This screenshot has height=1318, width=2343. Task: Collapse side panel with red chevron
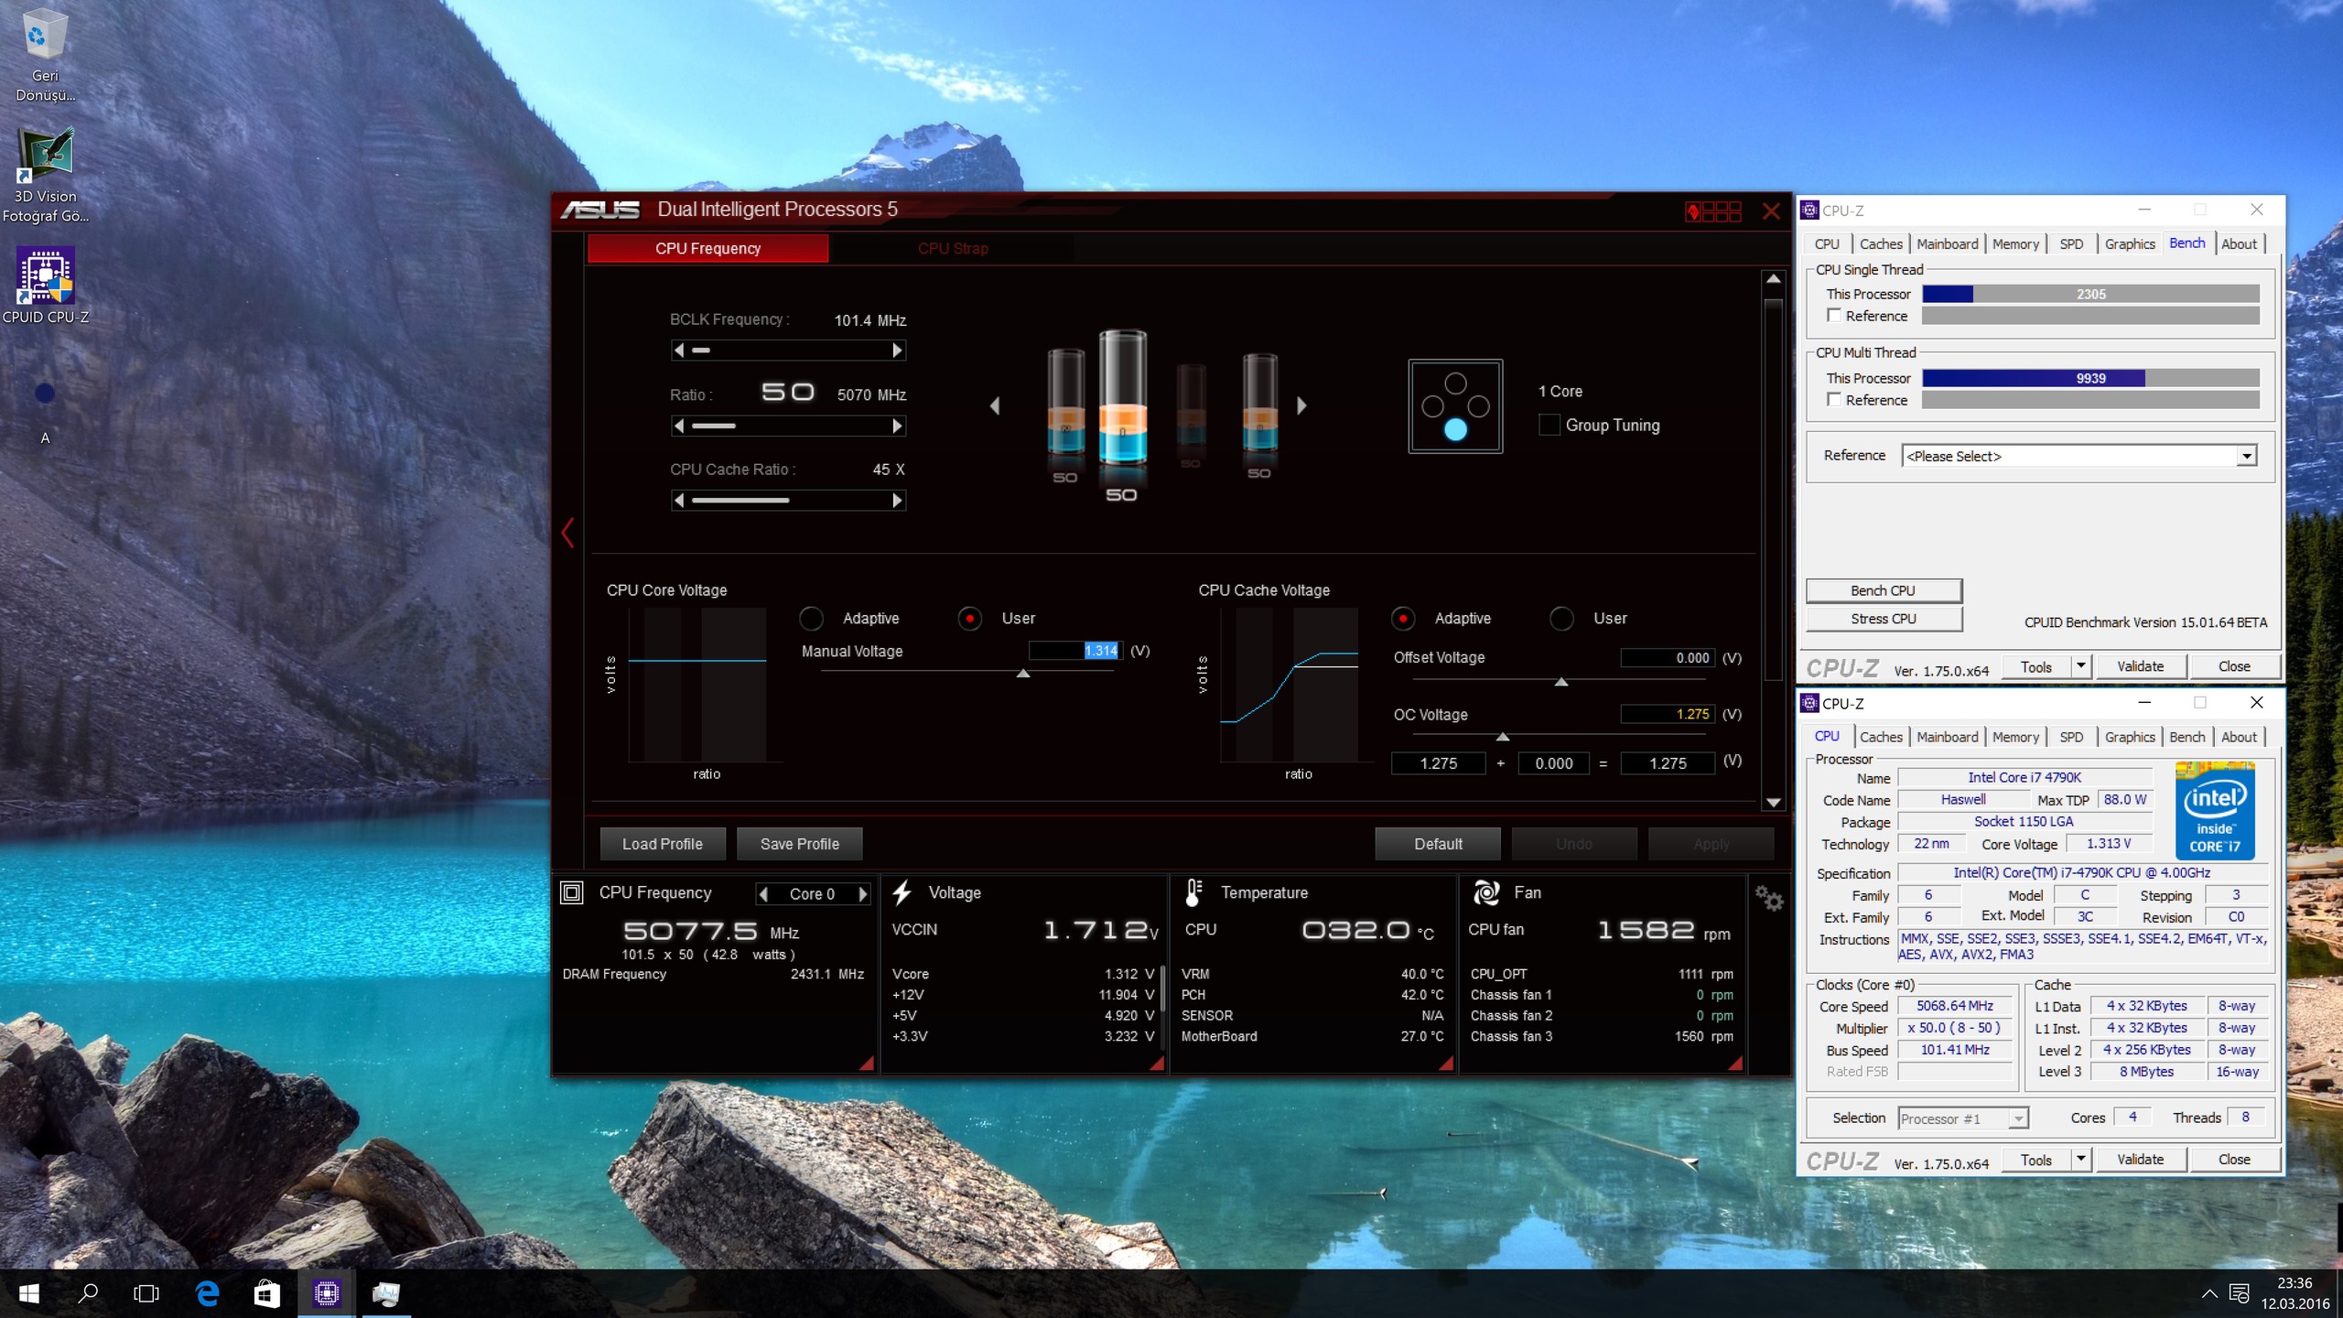[567, 533]
